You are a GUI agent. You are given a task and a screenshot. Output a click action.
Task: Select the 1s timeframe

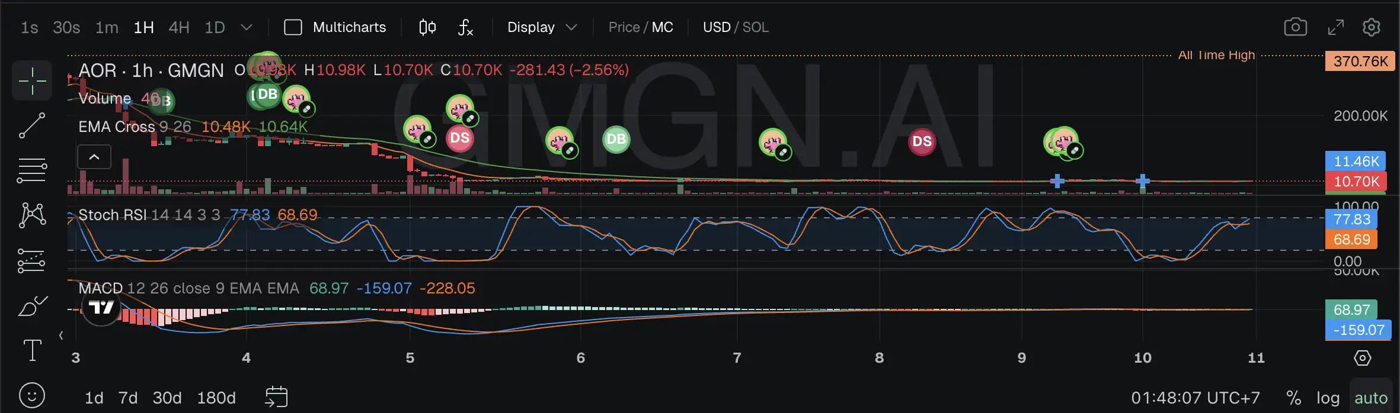(29, 27)
